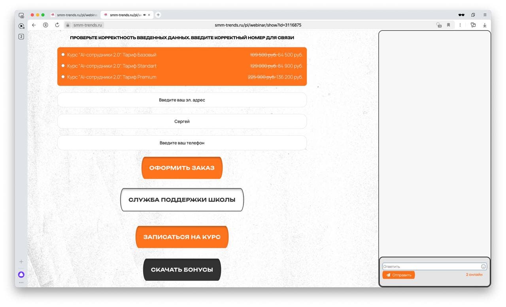Open the extensions puzzle icon
Screen dimensions: 506x307
(473, 25)
